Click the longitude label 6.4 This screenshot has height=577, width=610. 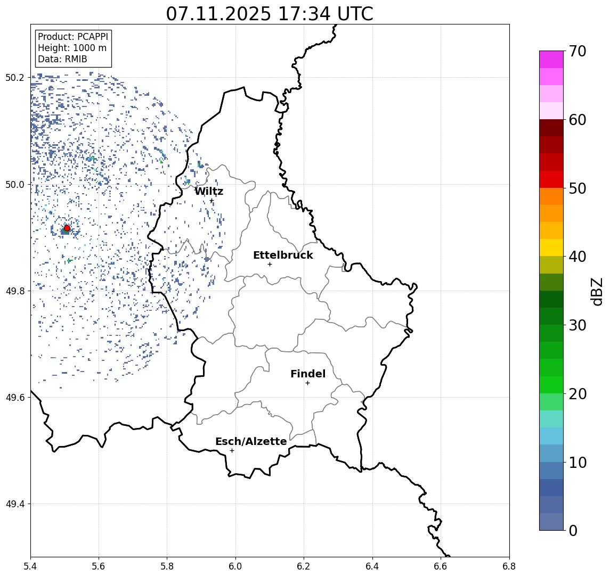coord(372,566)
